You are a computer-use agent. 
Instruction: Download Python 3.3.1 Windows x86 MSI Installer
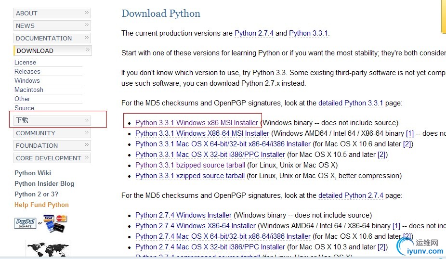197,123
